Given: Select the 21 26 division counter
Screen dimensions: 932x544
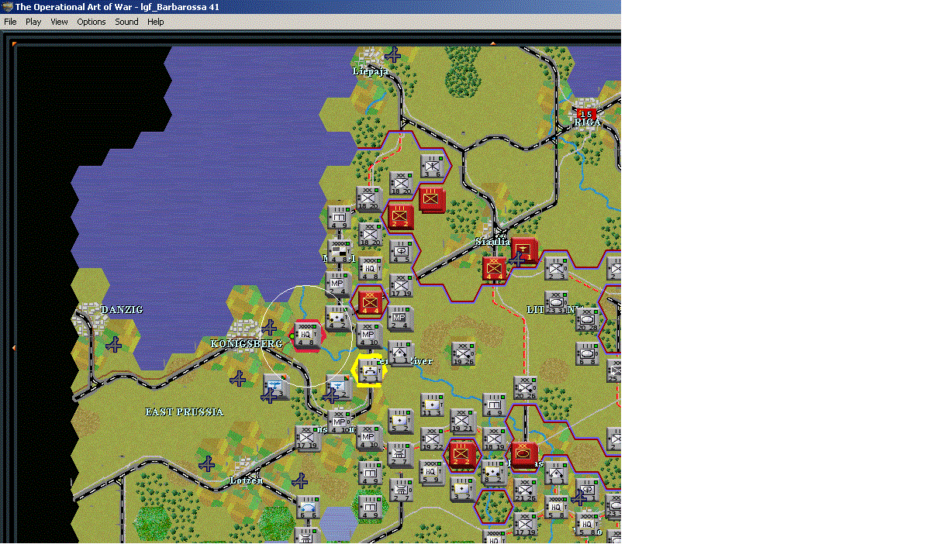Looking at the screenshot, I should pyautogui.click(x=526, y=489).
